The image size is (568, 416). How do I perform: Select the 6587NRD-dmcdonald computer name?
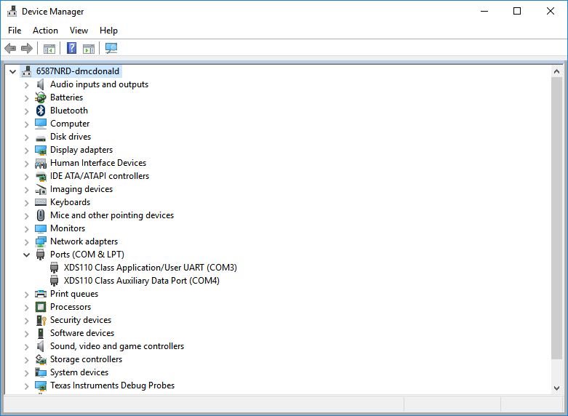click(x=78, y=71)
